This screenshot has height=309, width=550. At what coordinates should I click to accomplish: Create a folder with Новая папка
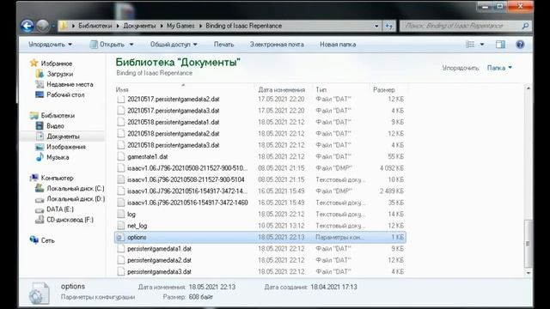[x=338, y=45]
